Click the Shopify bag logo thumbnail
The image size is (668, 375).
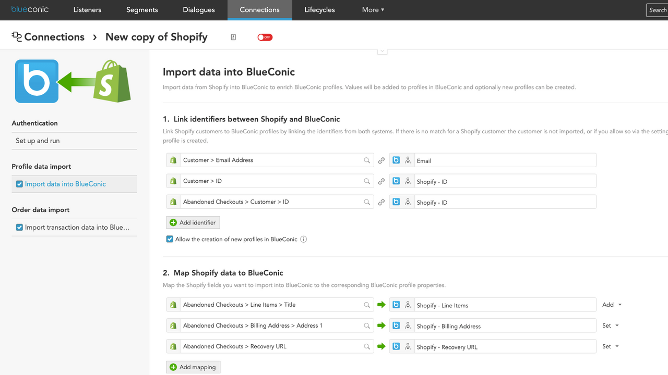pos(112,80)
